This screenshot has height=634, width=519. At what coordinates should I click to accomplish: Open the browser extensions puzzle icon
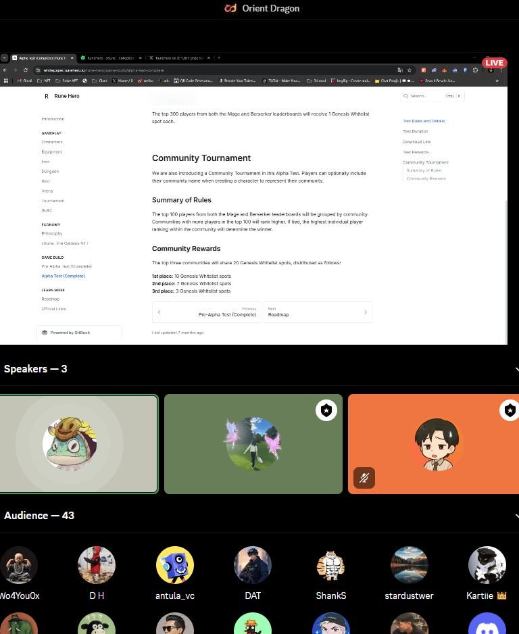pos(475,70)
